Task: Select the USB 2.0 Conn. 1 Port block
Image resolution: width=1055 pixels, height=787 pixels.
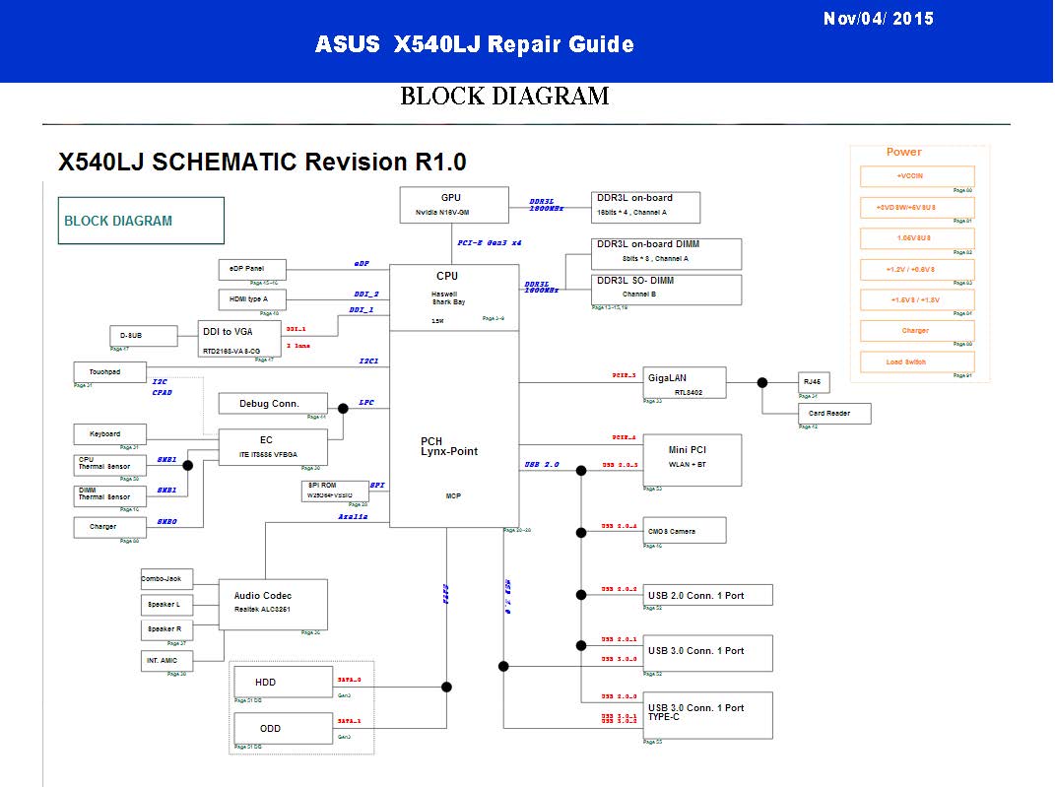Action: pyautogui.click(x=708, y=595)
